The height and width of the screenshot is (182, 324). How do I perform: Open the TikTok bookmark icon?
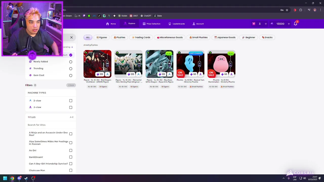pos(99,16)
